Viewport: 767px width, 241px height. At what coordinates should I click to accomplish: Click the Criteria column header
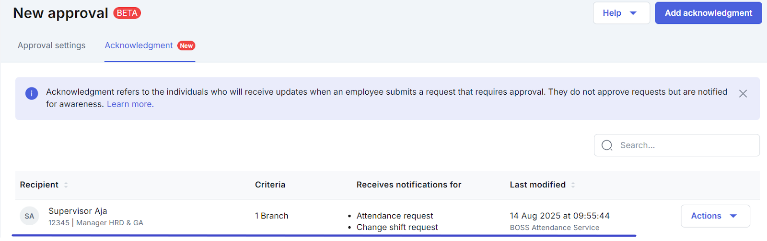pos(270,185)
